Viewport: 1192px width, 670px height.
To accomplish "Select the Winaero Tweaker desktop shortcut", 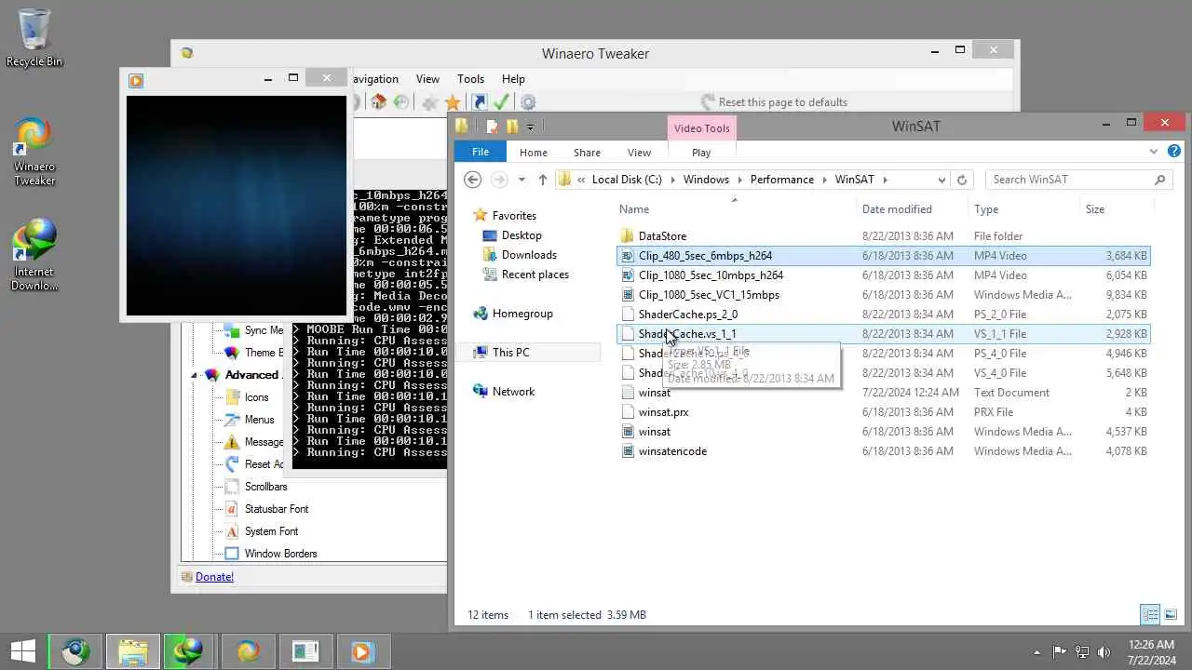I will [34, 152].
